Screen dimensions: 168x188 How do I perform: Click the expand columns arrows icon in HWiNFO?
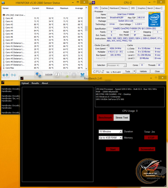click(x=5, y=75)
